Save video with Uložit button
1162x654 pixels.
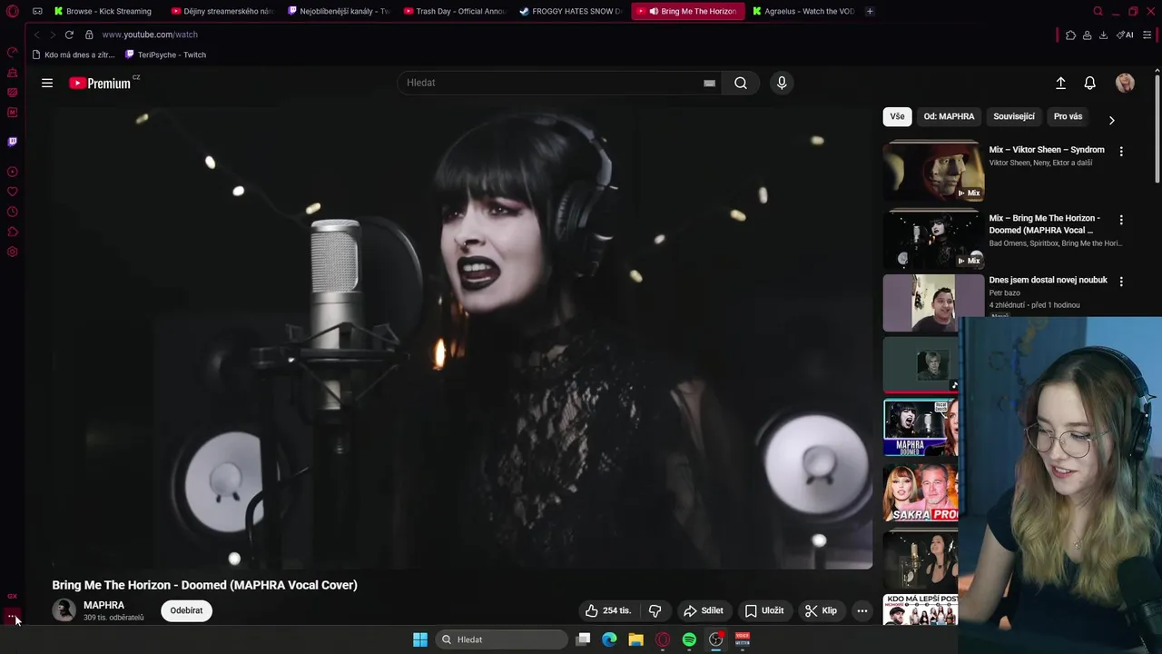763,610
